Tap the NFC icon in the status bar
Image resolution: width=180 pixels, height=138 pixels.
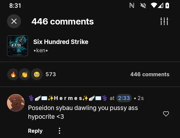[x=132, y=5]
